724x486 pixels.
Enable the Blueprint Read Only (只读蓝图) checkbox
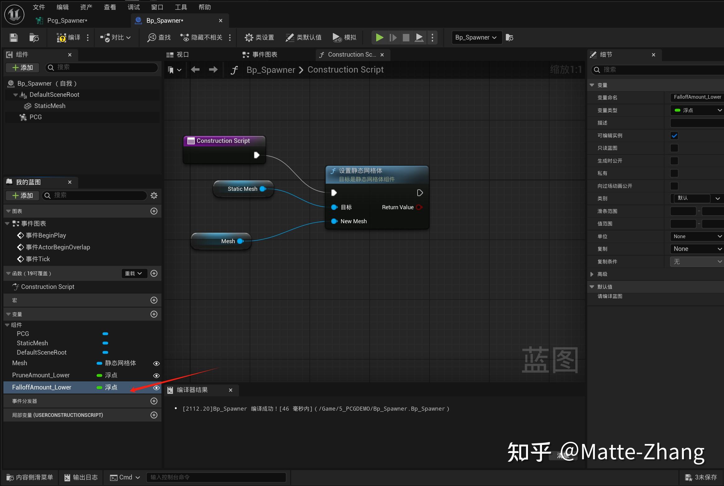[674, 148]
